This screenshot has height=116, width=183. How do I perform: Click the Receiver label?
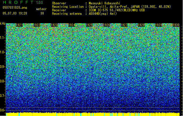(59, 10)
